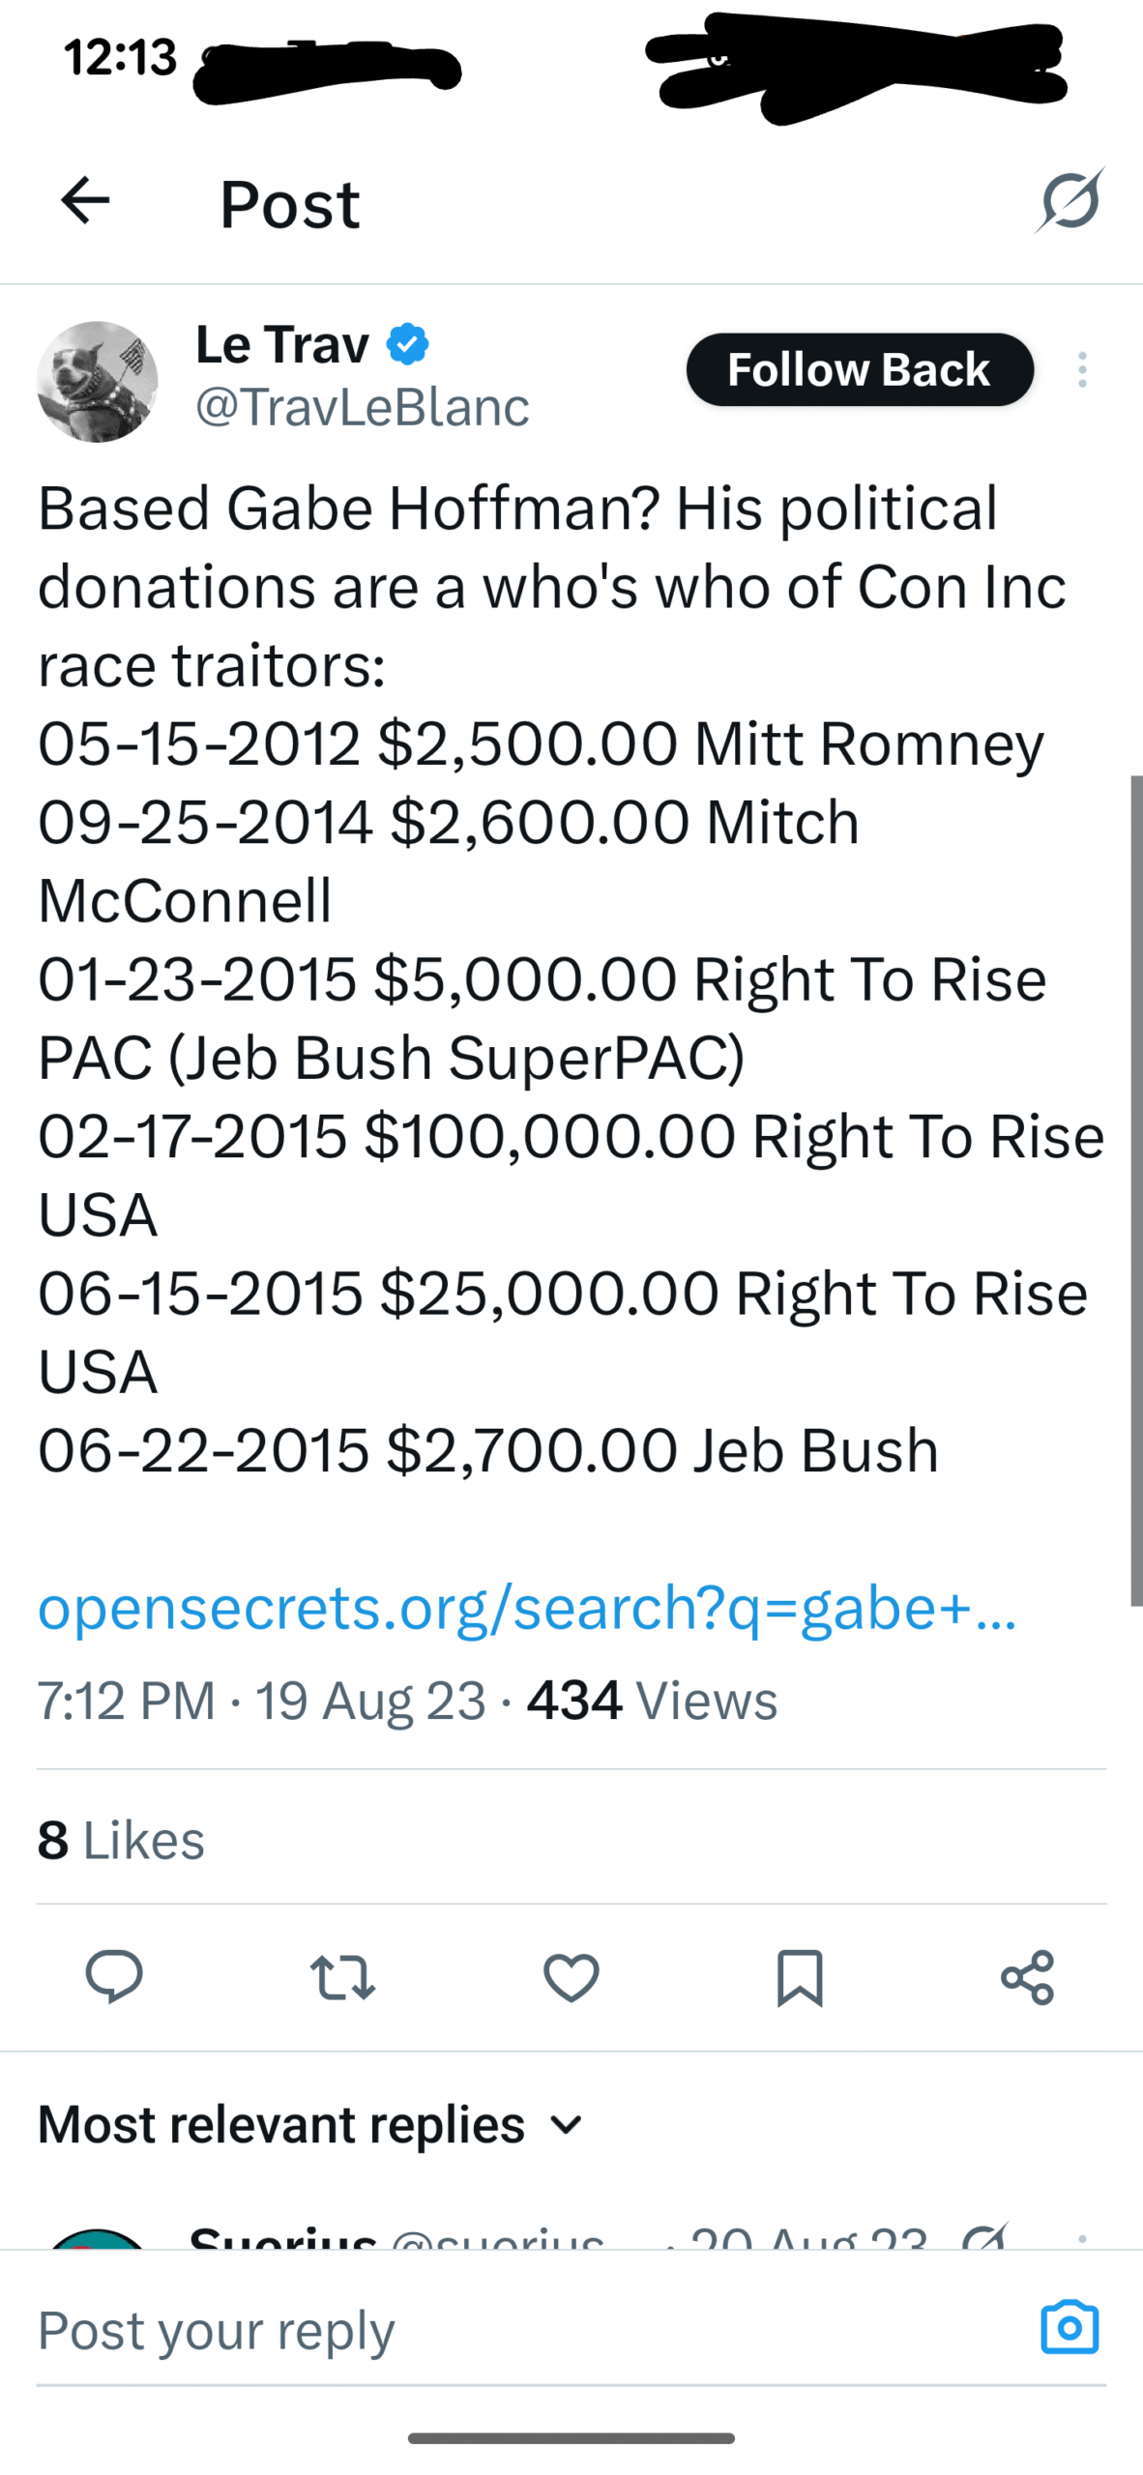Open Grok icon in the Post header
The height and width of the screenshot is (2475, 1143).
pyautogui.click(x=1070, y=201)
